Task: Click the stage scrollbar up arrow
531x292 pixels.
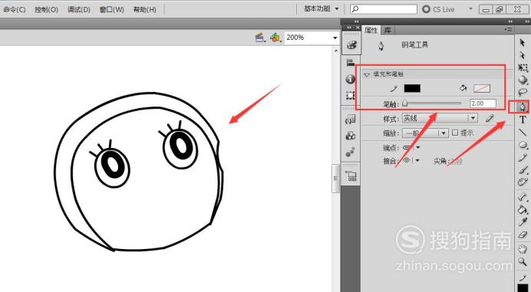Action: pos(336,51)
